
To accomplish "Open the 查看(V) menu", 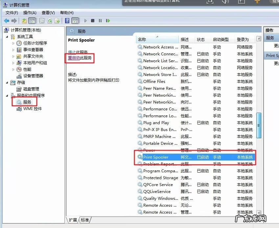I will point(48,12).
